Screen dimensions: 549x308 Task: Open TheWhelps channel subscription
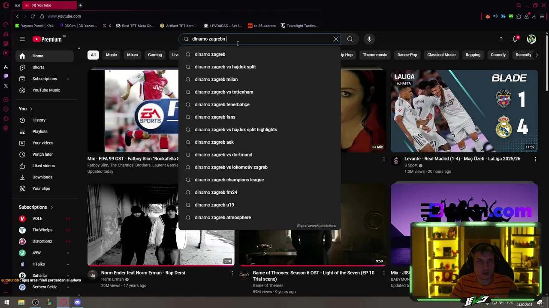tap(45, 230)
